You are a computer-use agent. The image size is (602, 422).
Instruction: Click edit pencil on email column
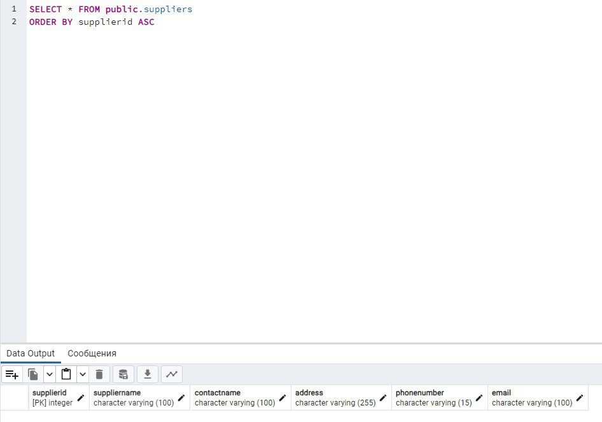(580, 398)
